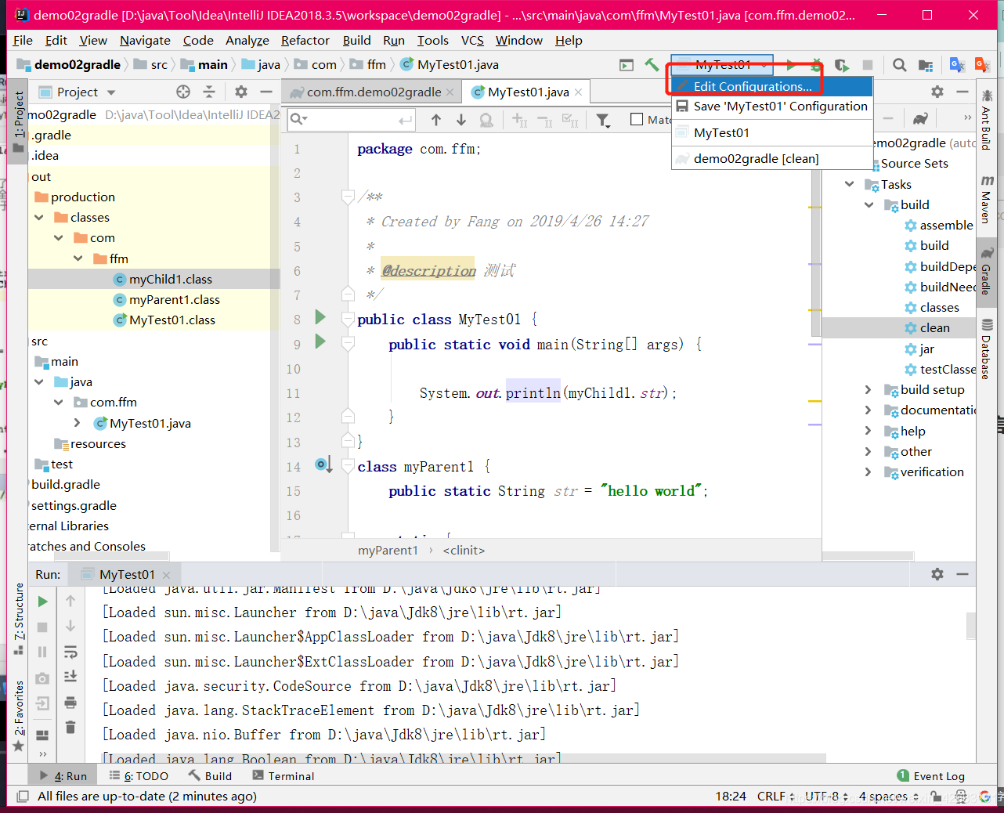Open the MyTest01 run configuration dropdown
Image resolution: width=1004 pixels, height=813 pixels.
point(722,64)
